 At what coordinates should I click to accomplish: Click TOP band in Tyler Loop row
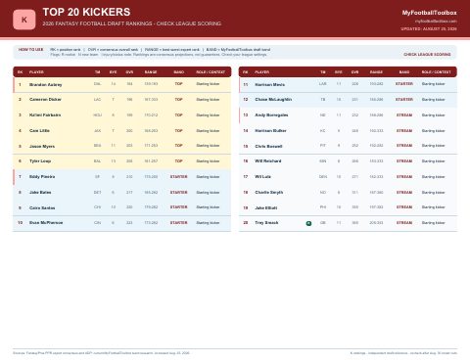[178, 160]
